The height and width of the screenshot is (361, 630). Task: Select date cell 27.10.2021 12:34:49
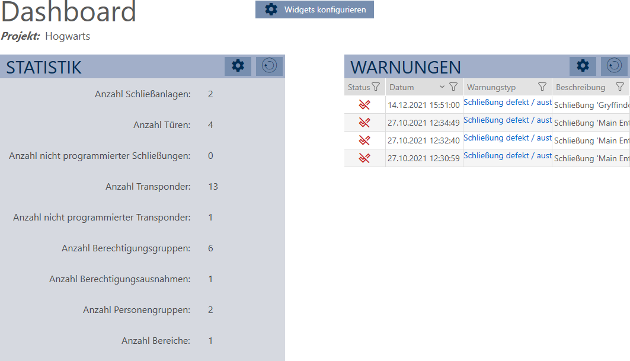point(424,123)
